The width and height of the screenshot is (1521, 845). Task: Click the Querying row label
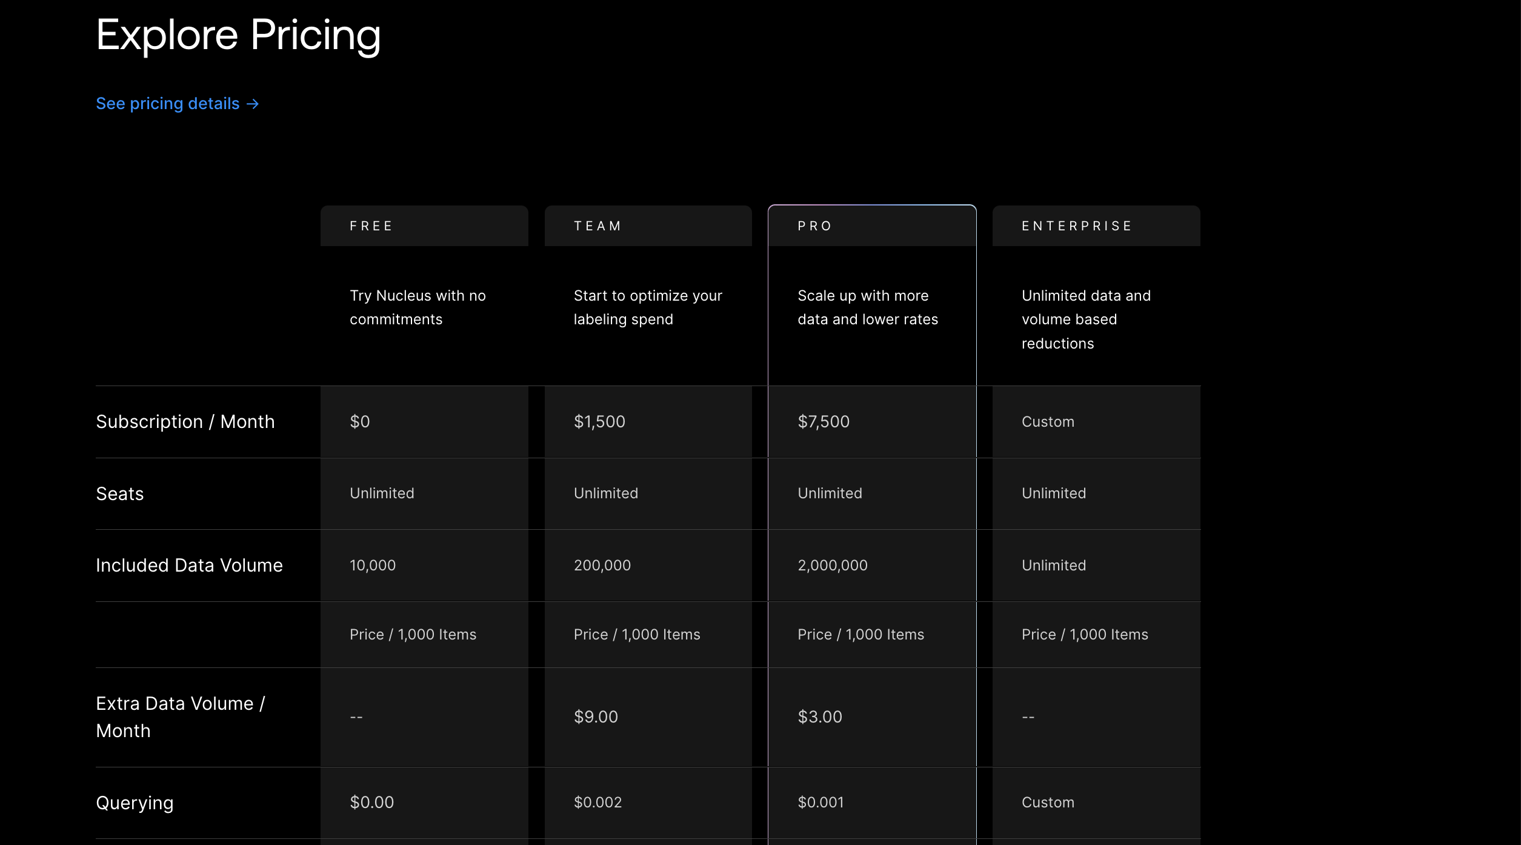[135, 803]
